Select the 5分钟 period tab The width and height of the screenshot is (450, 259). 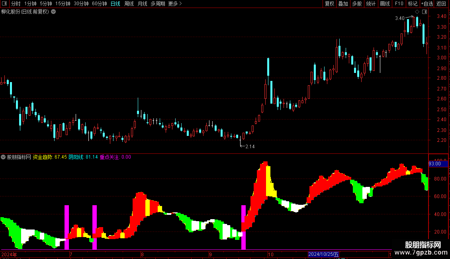click(46, 4)
